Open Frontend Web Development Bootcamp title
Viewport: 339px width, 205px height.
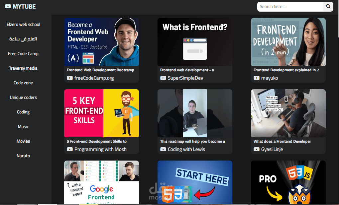click(x=100, y=70)
